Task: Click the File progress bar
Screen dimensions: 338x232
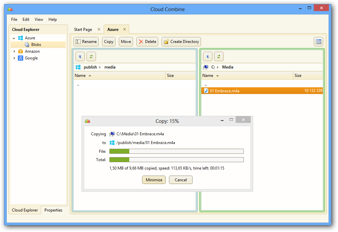Action: click(176, 151)
